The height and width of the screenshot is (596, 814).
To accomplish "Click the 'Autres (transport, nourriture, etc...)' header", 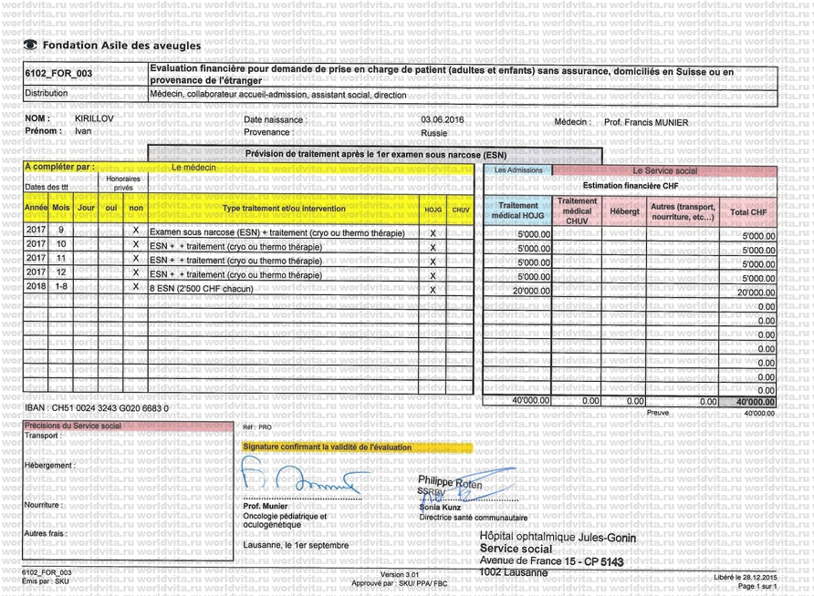I will pos(684,212).
